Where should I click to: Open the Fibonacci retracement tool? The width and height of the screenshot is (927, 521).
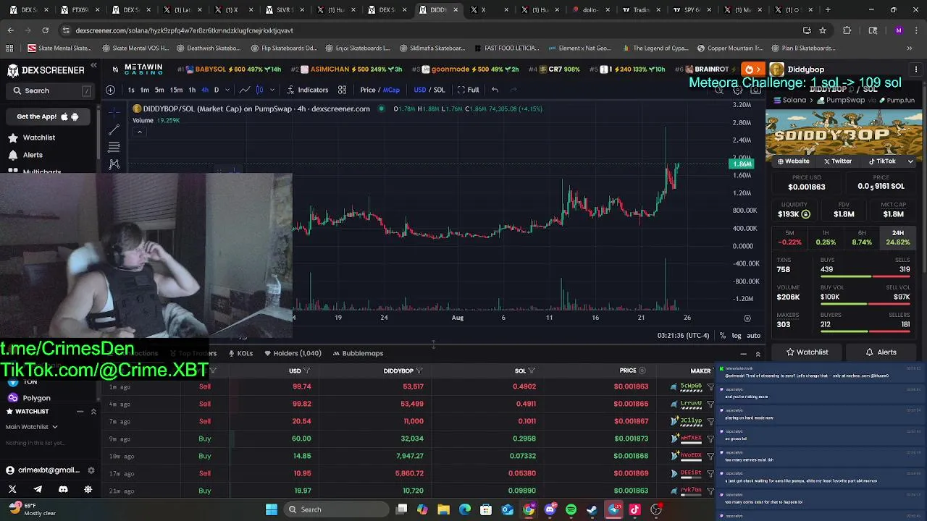tap(114, 147)
